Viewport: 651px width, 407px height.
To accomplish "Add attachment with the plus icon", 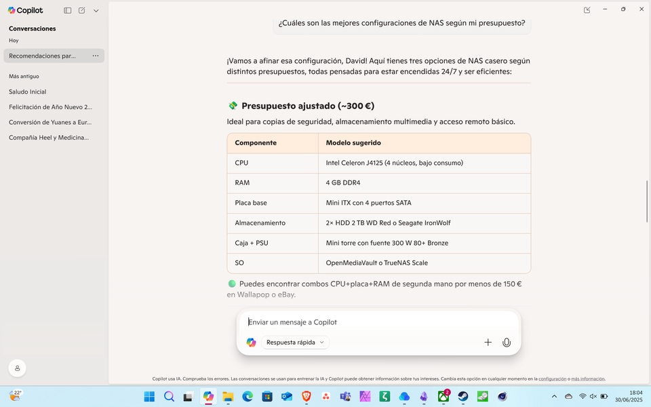I will (488, 342).
